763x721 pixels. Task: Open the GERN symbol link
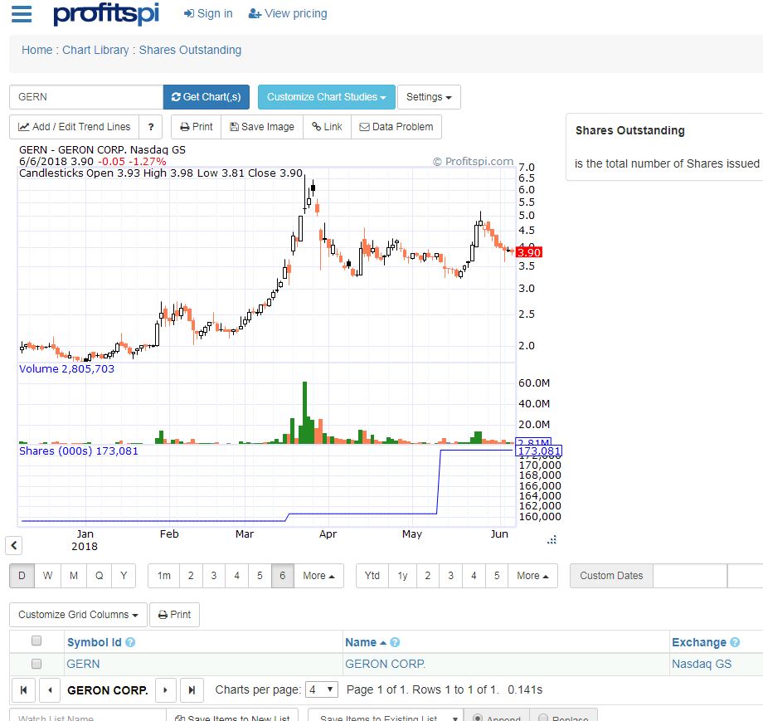(83, 664)
